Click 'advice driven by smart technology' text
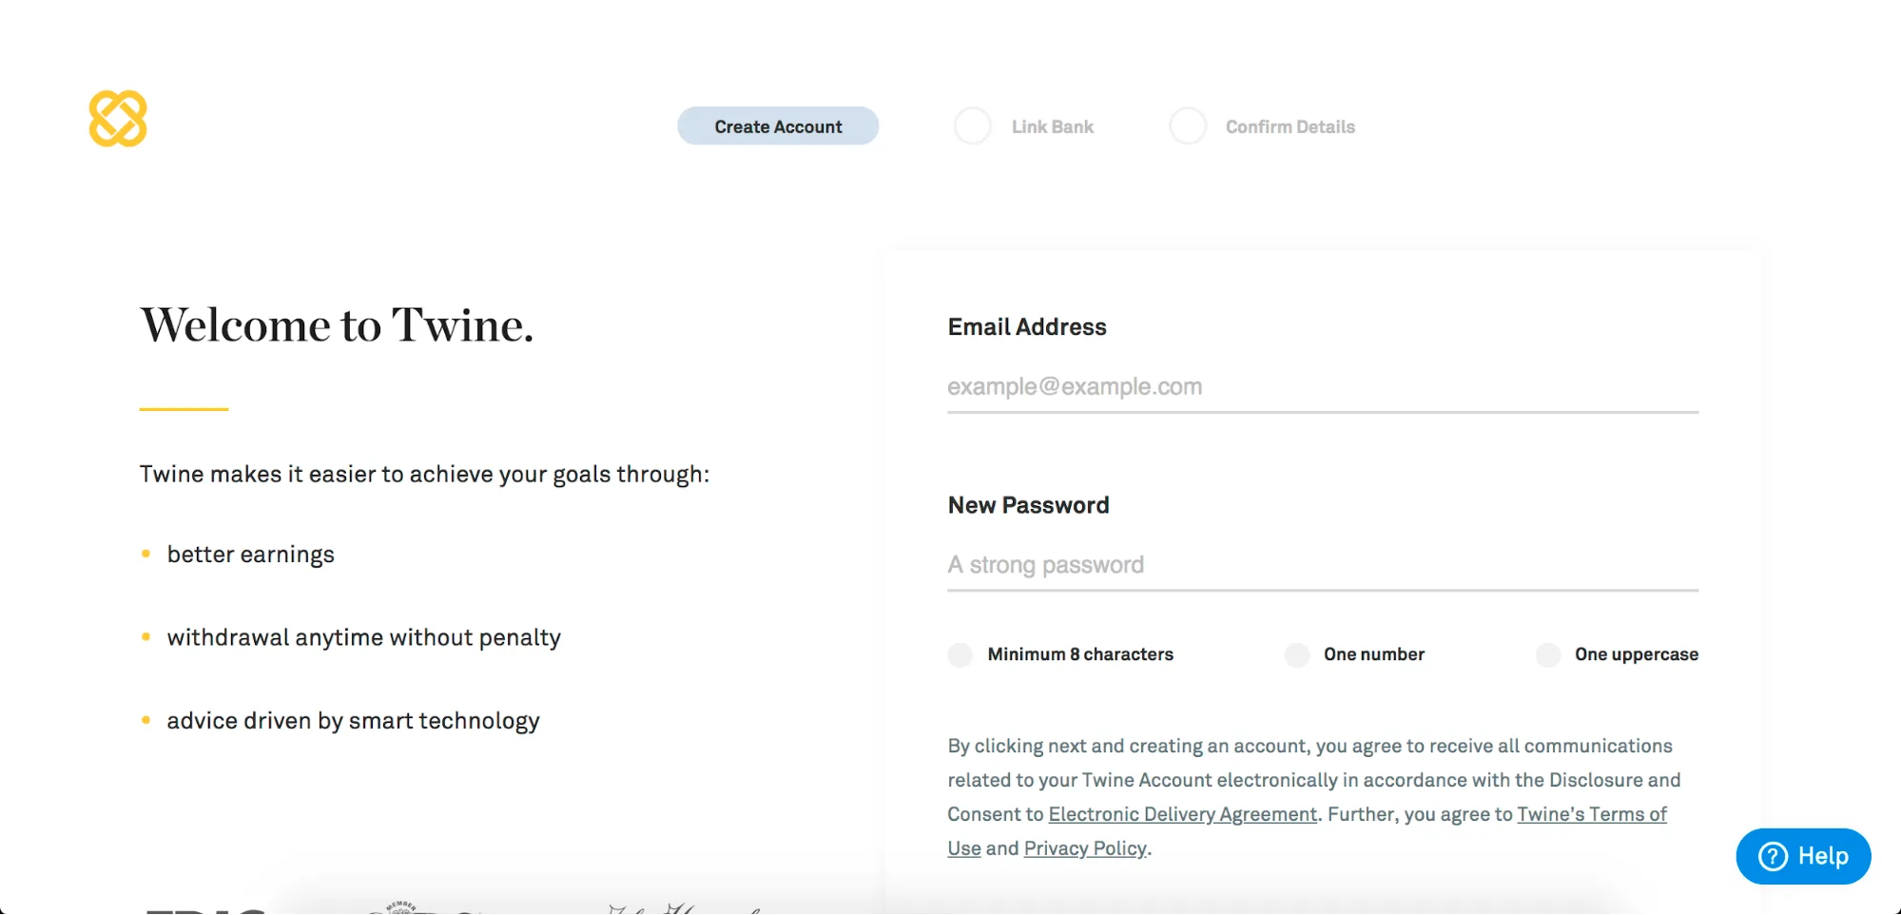The width and height of the screenshot is (1901, 915). (x=353, y=721)
